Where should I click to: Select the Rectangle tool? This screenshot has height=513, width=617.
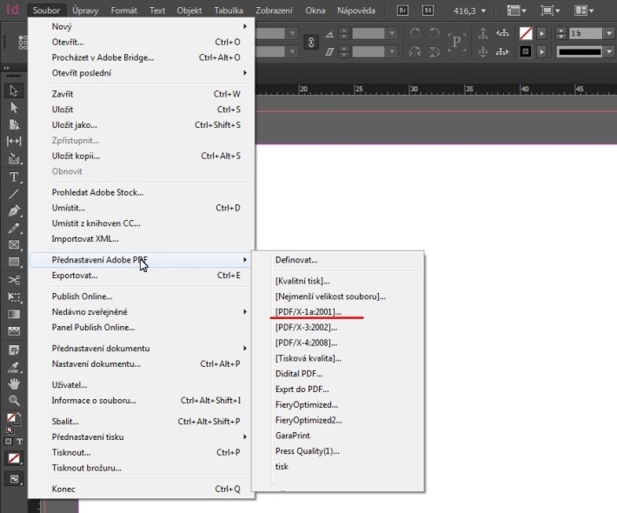pos(14,262)
